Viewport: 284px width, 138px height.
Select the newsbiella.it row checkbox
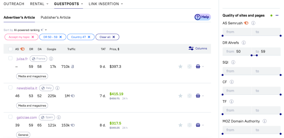(x=11, y=87)
